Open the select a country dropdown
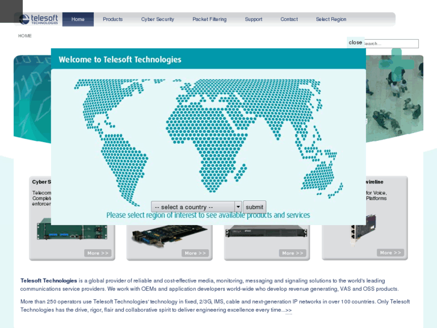This screenshot has width=437, height=328. coord(196,207)
